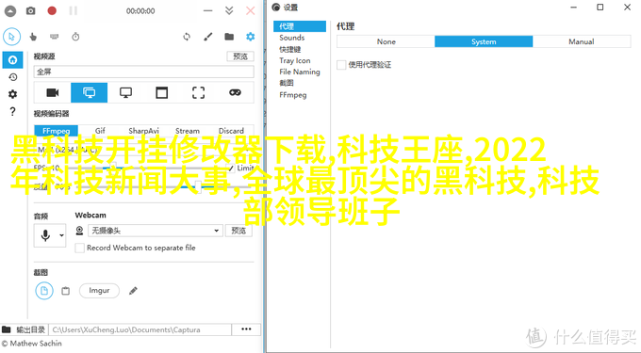Click the double-chevron minimize-to-tray icon
The width and height of the screenshot is (641, 353).
click(229, 10)
